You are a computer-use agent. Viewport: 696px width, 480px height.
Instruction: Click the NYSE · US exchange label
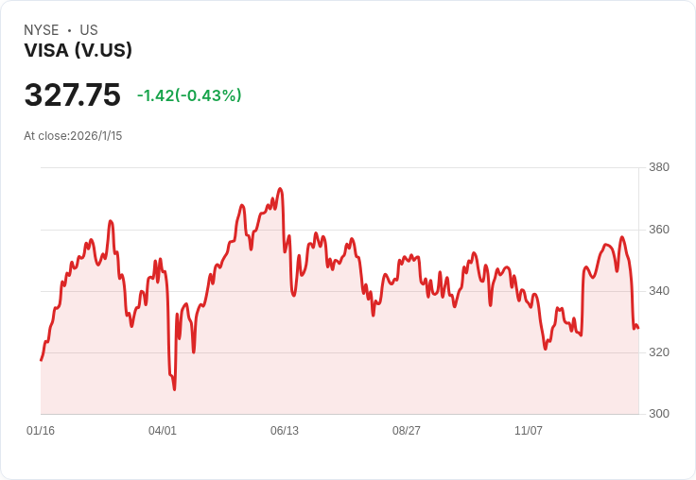click(61, 30)
